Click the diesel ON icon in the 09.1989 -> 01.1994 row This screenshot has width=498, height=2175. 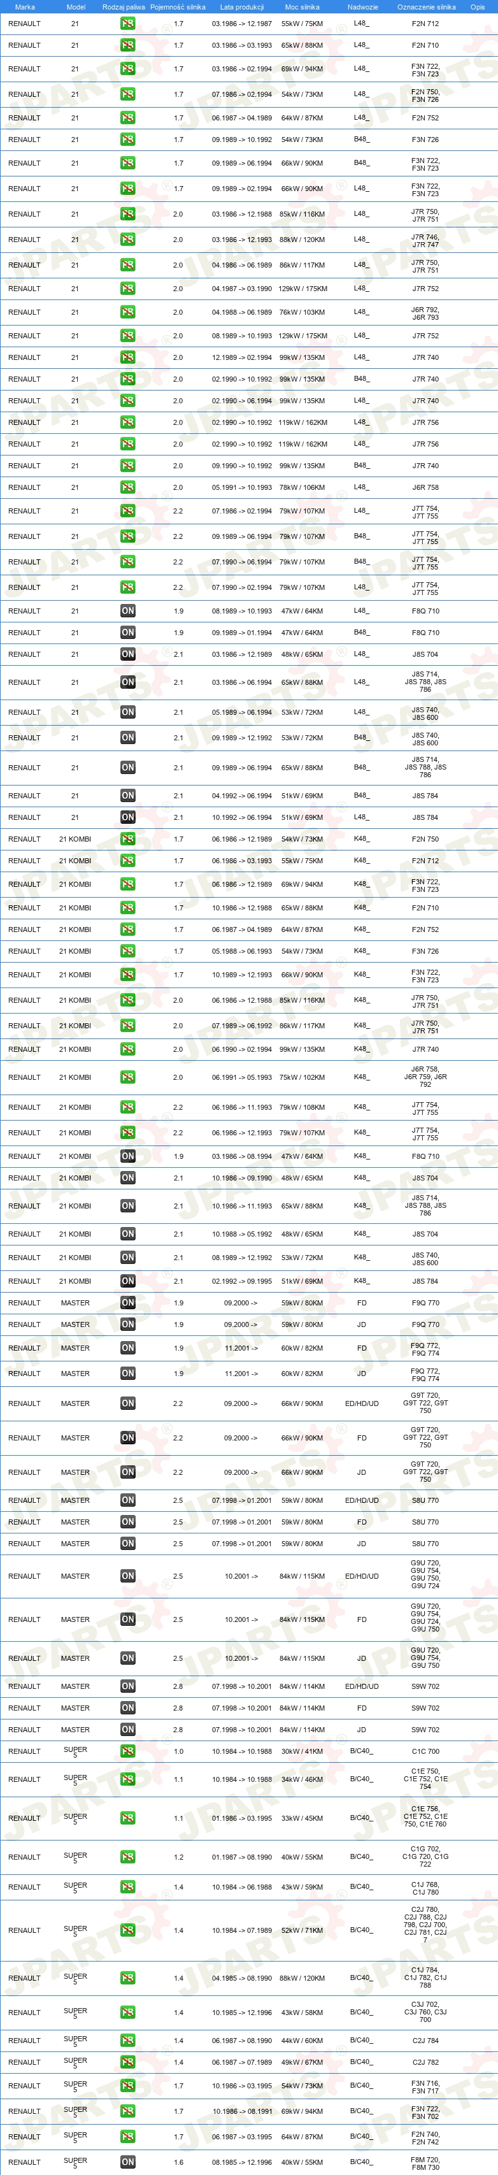[x=127, y=633]
